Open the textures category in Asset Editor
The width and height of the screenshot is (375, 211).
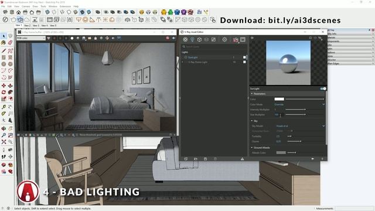[x=213, y=39]
